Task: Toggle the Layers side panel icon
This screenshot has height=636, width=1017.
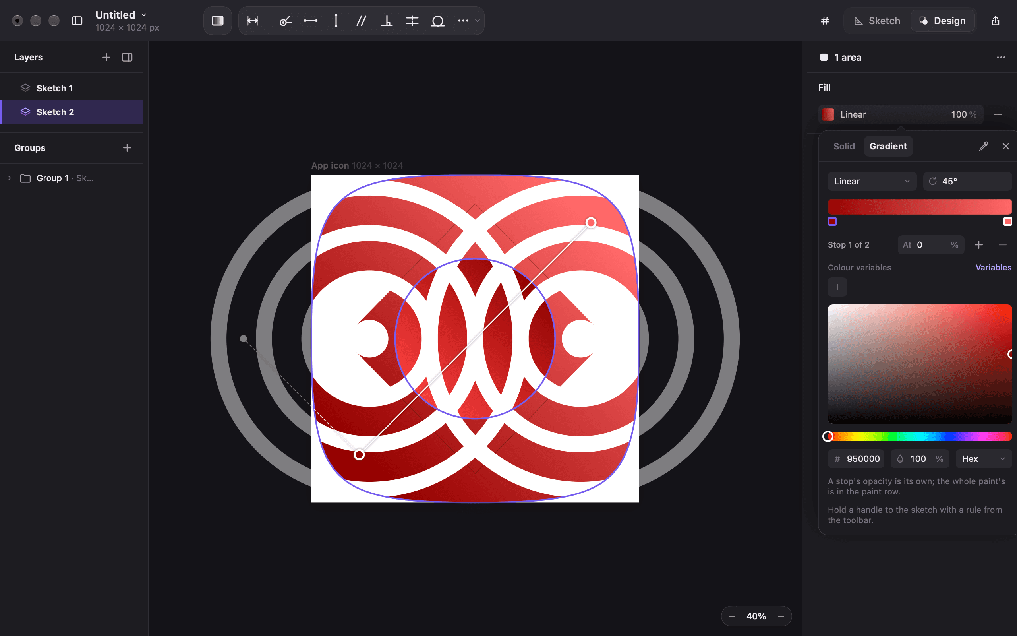Action: 127,57
